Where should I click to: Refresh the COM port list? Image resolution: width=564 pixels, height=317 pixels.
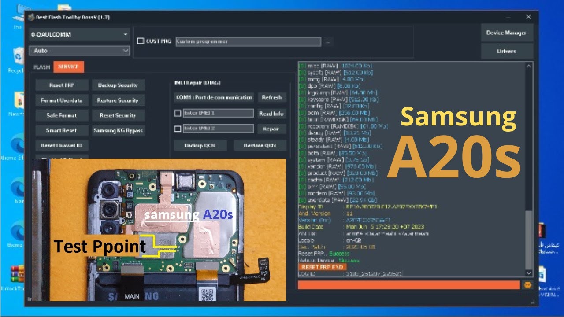pyautogui.click(x=272, y=97)
